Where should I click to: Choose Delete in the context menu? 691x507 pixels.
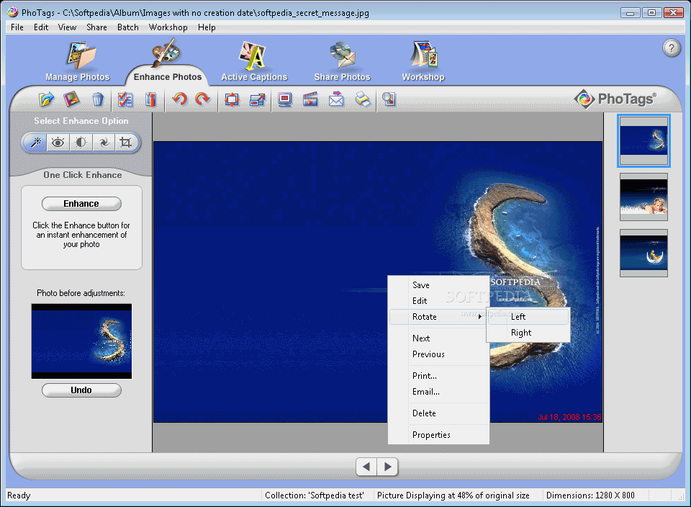(439, 413)
